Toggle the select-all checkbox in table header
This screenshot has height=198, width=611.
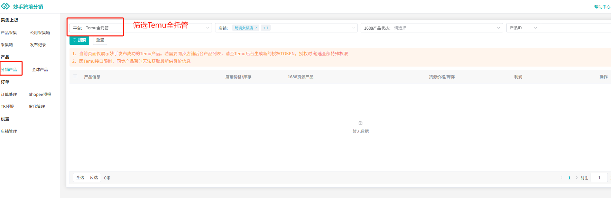point(75,77)
